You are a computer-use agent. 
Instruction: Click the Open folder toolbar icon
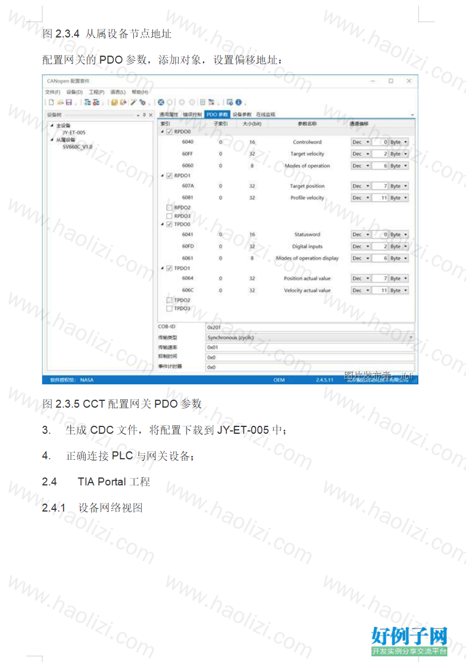click(60, 102)
